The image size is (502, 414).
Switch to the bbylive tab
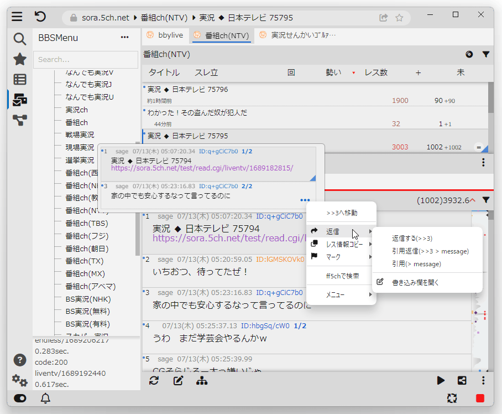[x=165, y=35]
